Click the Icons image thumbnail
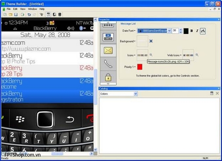Viewport: 222px width, 161px height. 142,55
